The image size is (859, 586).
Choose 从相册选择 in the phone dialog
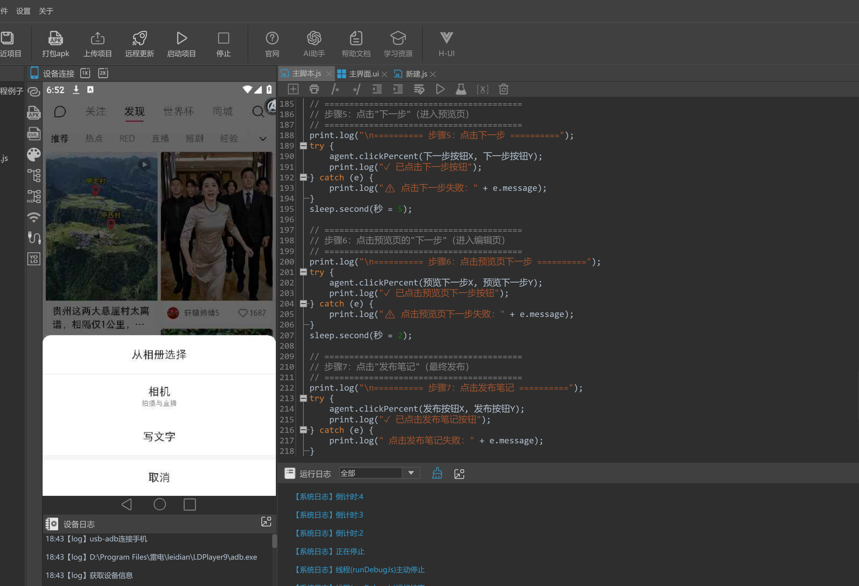click(x=159, y=354)
